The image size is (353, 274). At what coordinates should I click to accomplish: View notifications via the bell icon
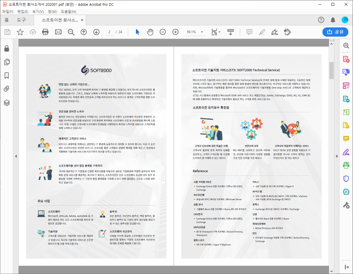333,20
